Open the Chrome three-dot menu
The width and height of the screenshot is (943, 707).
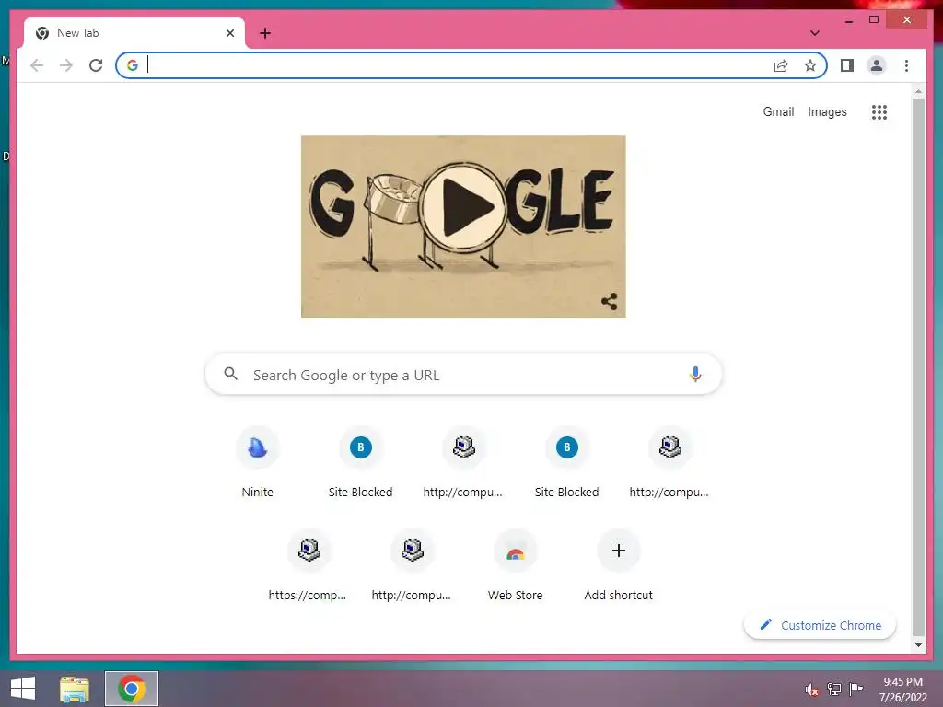pyautogui.click(x=906, y=65)
